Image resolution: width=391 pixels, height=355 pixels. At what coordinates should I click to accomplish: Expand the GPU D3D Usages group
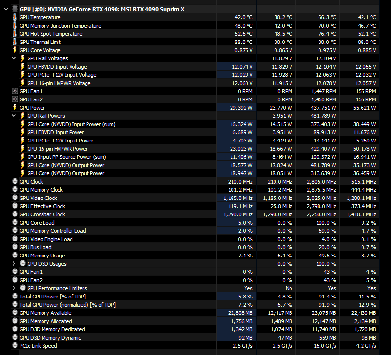coord(14,264)
